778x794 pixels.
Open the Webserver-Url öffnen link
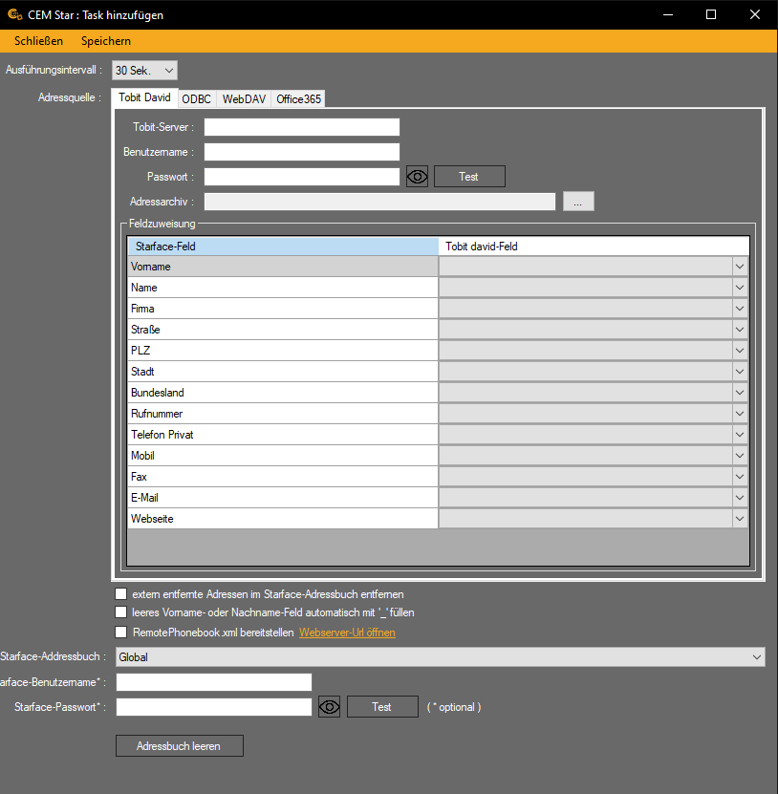point(347,633)
